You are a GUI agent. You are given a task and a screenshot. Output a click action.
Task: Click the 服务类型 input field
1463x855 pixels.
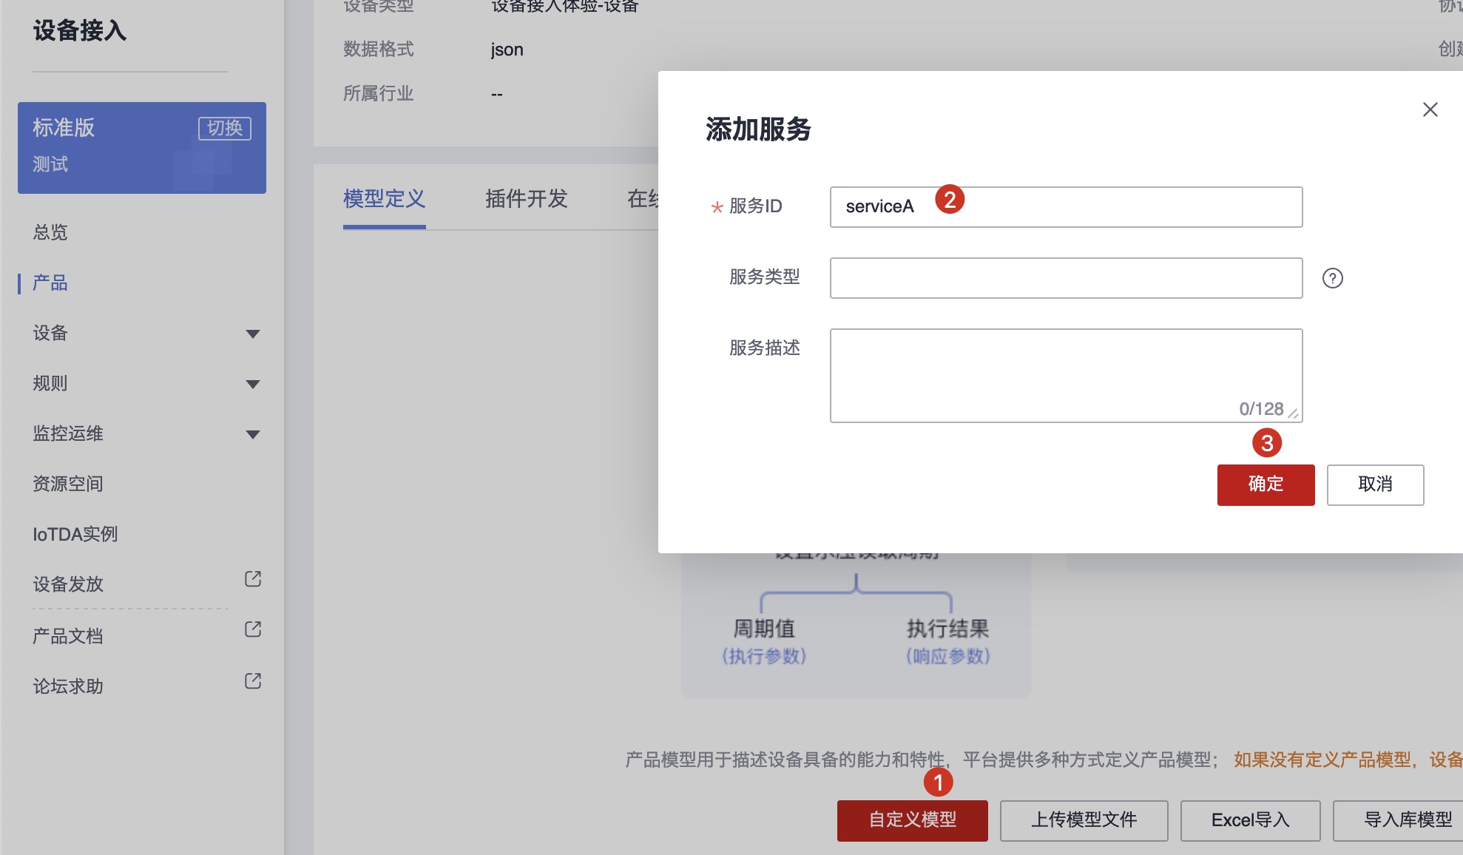[1065, 278]
